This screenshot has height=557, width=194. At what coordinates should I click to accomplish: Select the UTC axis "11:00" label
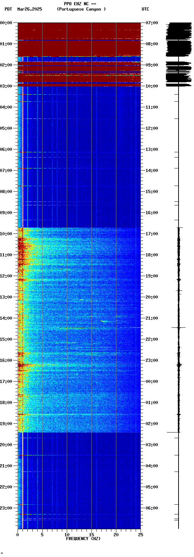152,107
